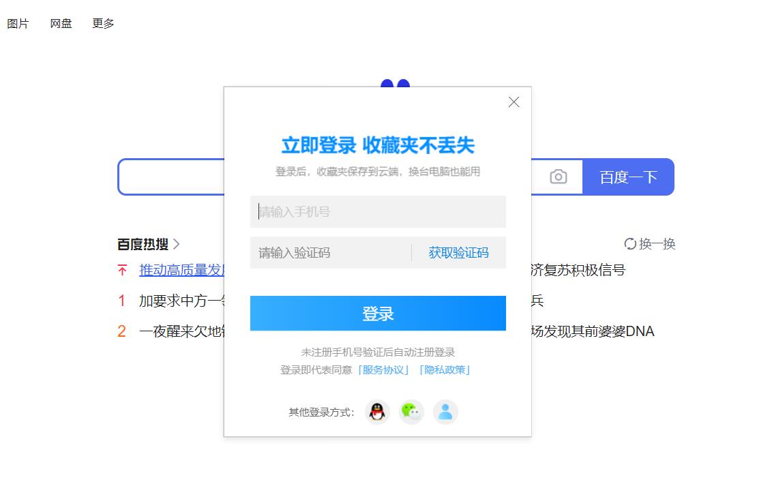
Task: Open the 网盘 tab
Action: click(61, 22)
